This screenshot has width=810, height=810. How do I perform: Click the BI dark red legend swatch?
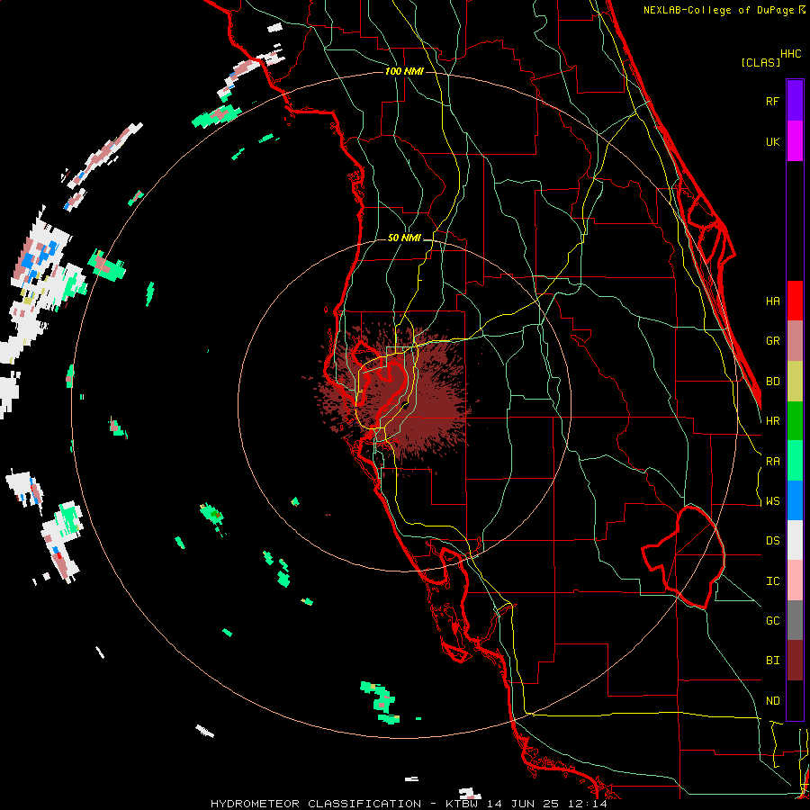tap(795, 661)
